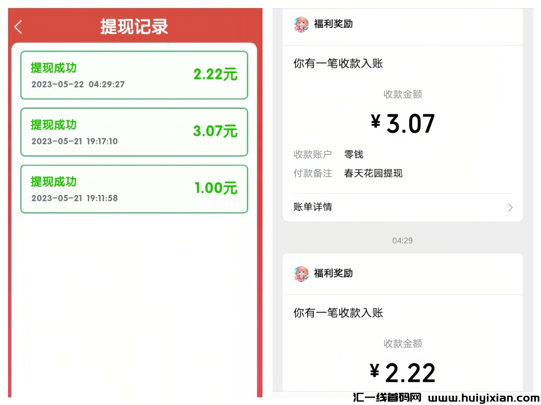Select the 提现记录 title header
Viewport: 541px width, 405px height.
coord(134,27)
